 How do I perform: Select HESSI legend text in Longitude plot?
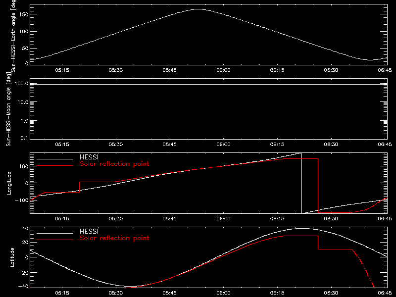pyautogui.click(x=89, y=157)
